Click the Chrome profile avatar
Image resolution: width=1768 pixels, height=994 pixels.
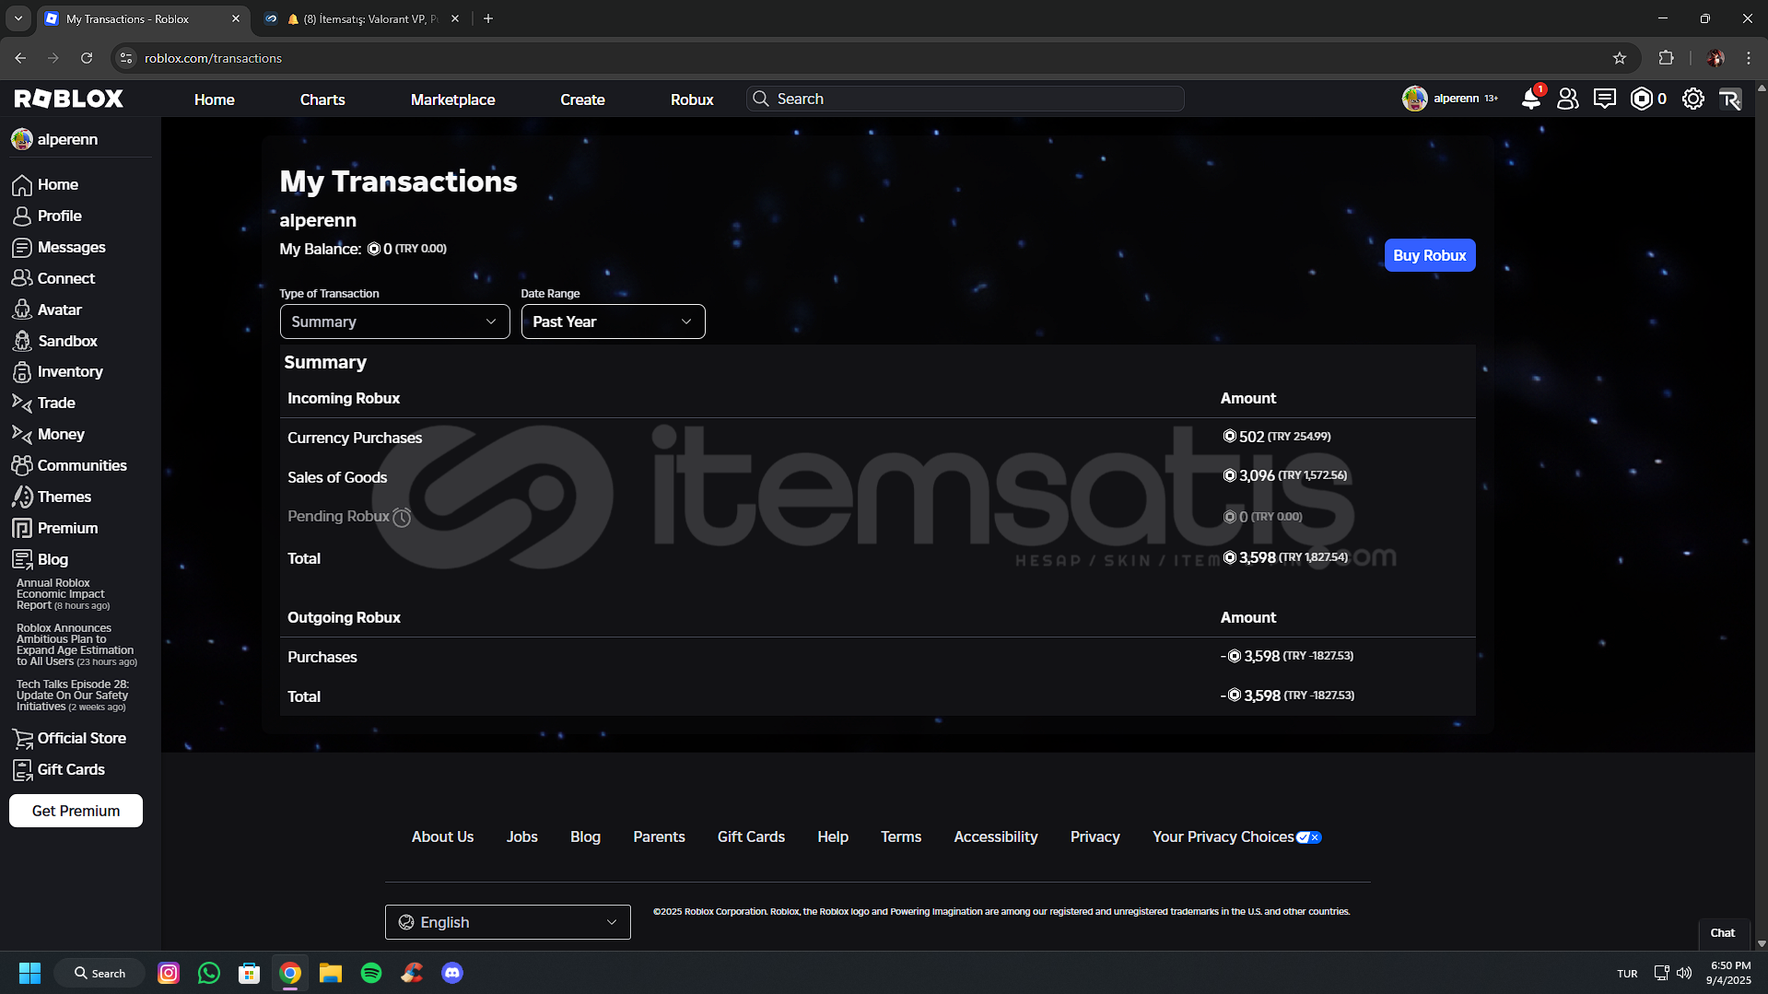pos(1715,58)
